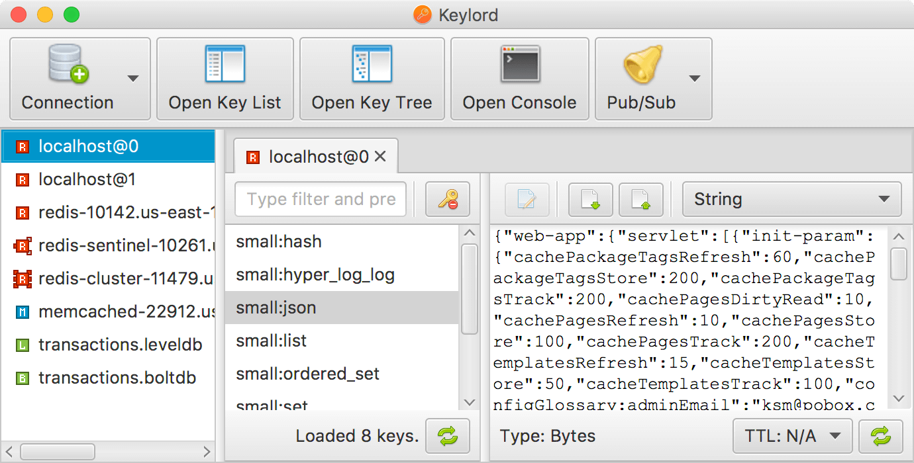Click the import value icon with the green down arrow
The height and width of the screenshot is (463, 914).
pos(591,199)
